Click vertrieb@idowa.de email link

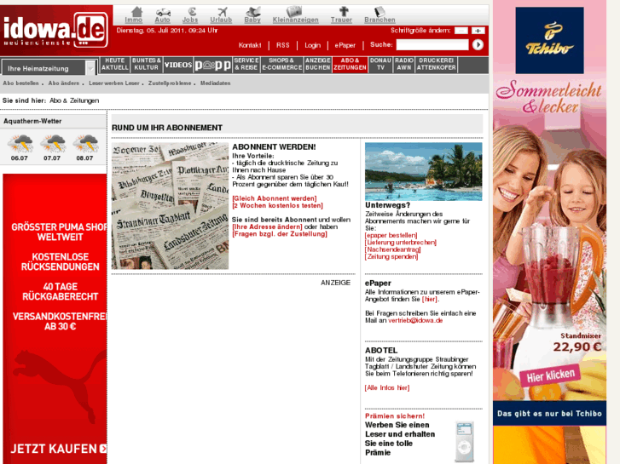pos(415,321)
